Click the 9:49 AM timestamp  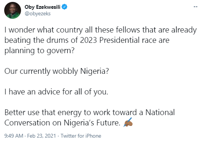point(14,136)
